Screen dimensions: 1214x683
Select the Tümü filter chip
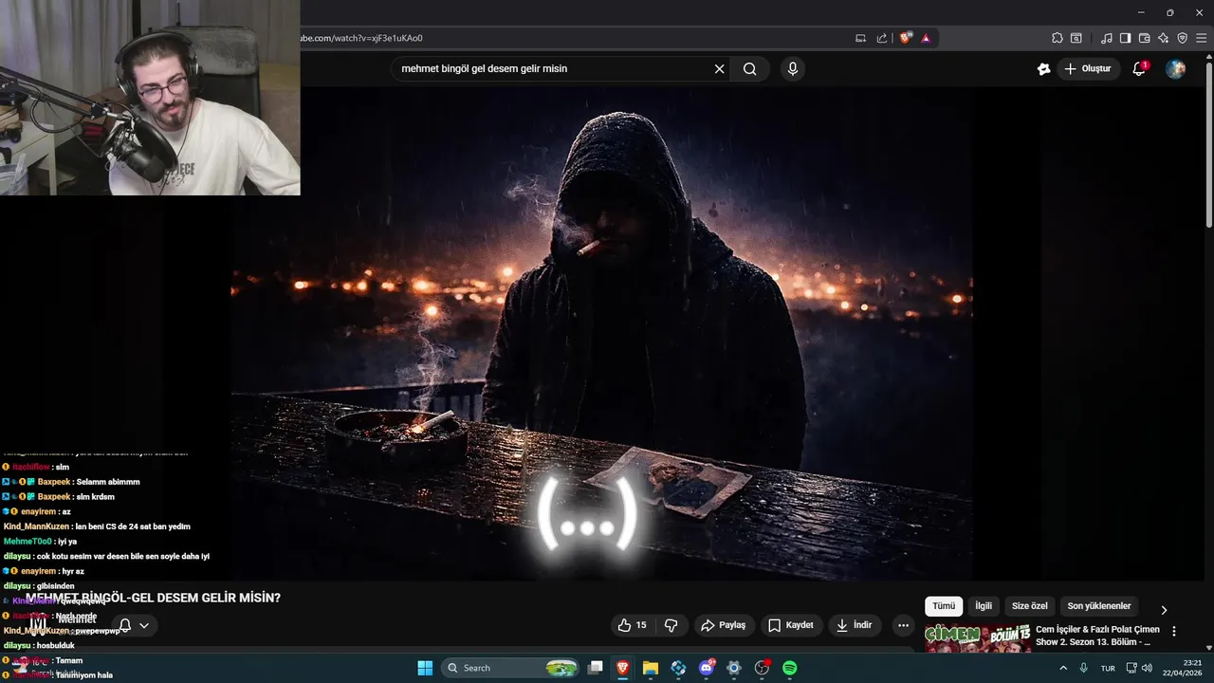pos(944,606)
